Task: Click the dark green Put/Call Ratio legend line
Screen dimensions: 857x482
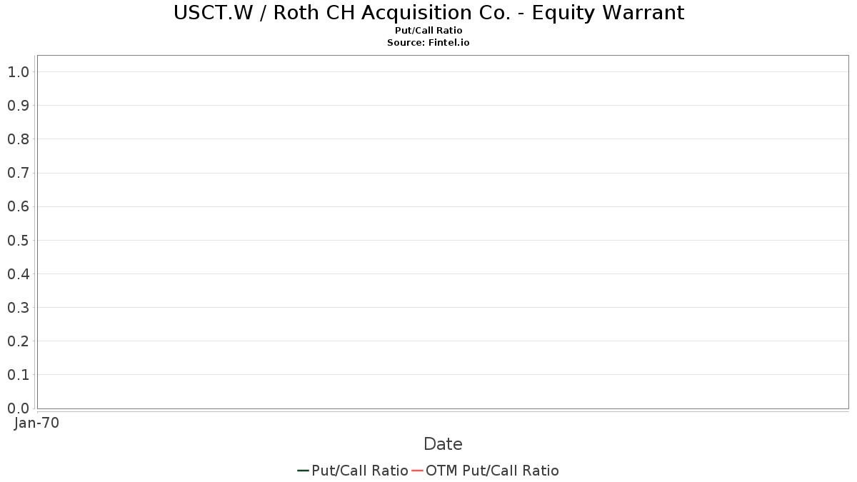Action: (303, 471)
